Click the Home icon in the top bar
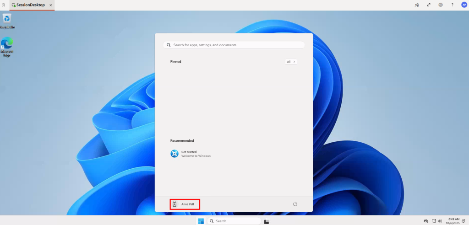 (4, 5)
